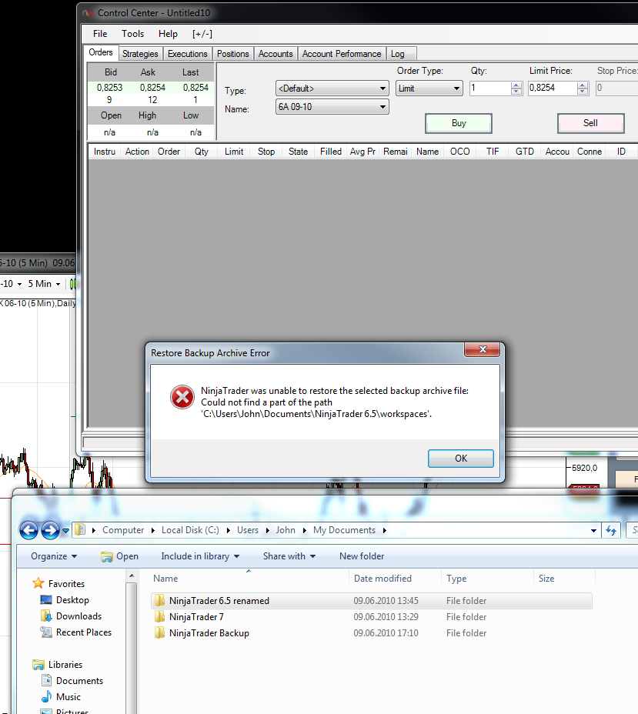Switch to the Account Performance tab

point(342,54)
